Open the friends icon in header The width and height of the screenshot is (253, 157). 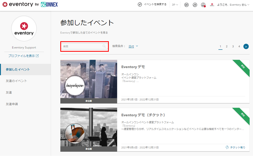tap(195, 5)
